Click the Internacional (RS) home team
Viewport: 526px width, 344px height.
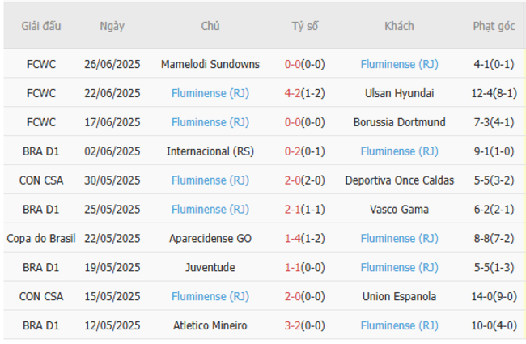point(210,151)
